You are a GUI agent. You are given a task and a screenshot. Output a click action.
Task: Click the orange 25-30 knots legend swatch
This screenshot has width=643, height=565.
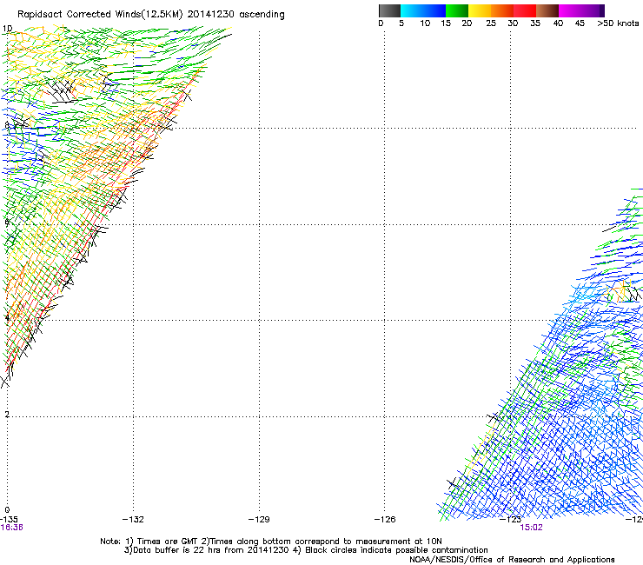pos(502,10)
